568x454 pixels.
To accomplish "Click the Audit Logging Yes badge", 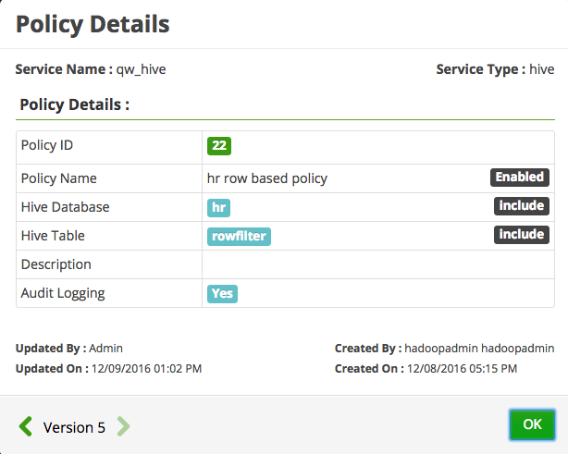I will coord(222,293).
